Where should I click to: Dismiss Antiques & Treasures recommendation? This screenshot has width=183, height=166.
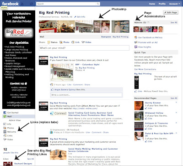[x=176, y=123]
